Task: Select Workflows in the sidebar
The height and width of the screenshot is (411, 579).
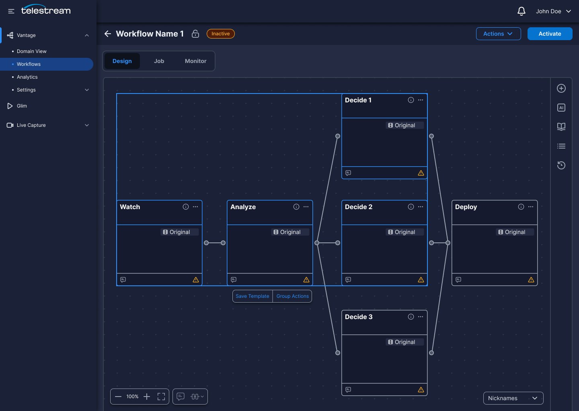Action: 47,64
